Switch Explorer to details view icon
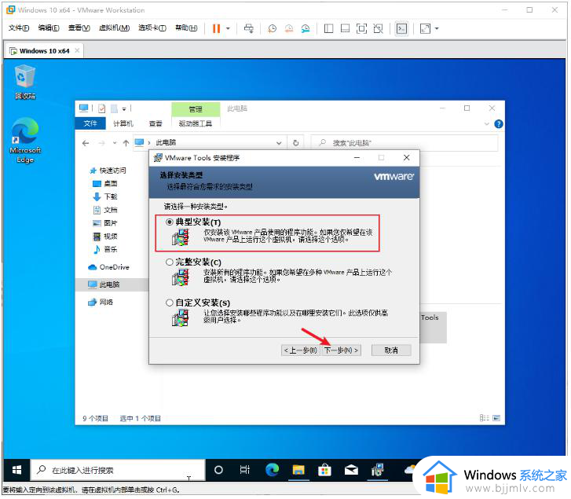 tap(484, 418)
